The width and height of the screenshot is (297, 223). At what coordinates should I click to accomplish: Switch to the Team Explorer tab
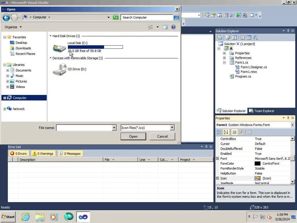coord(262,111)
